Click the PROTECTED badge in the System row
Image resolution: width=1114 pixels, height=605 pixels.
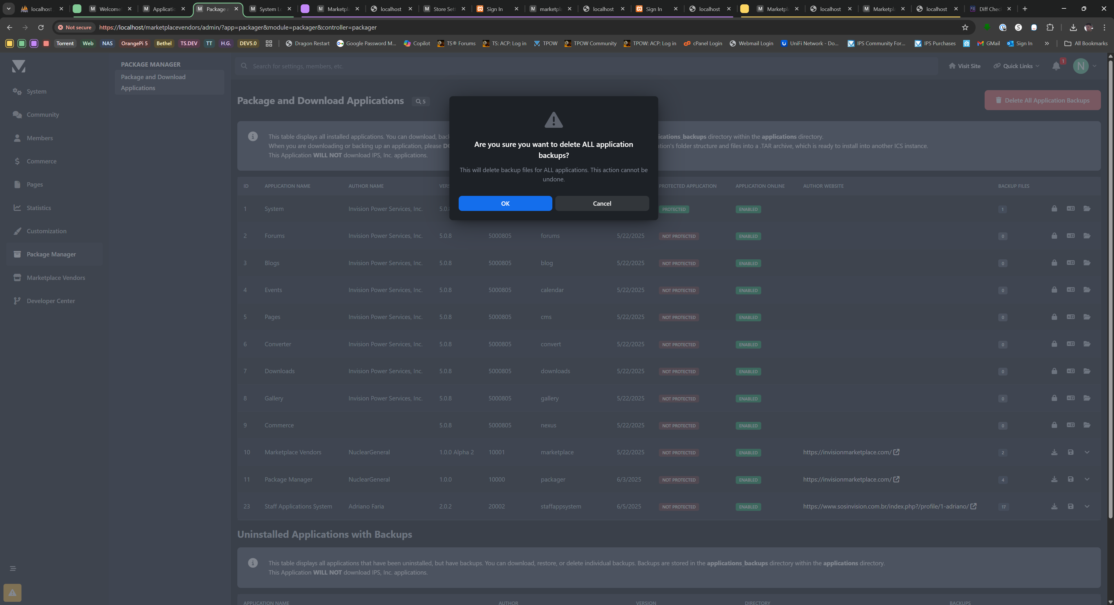[x=674, y=209]
